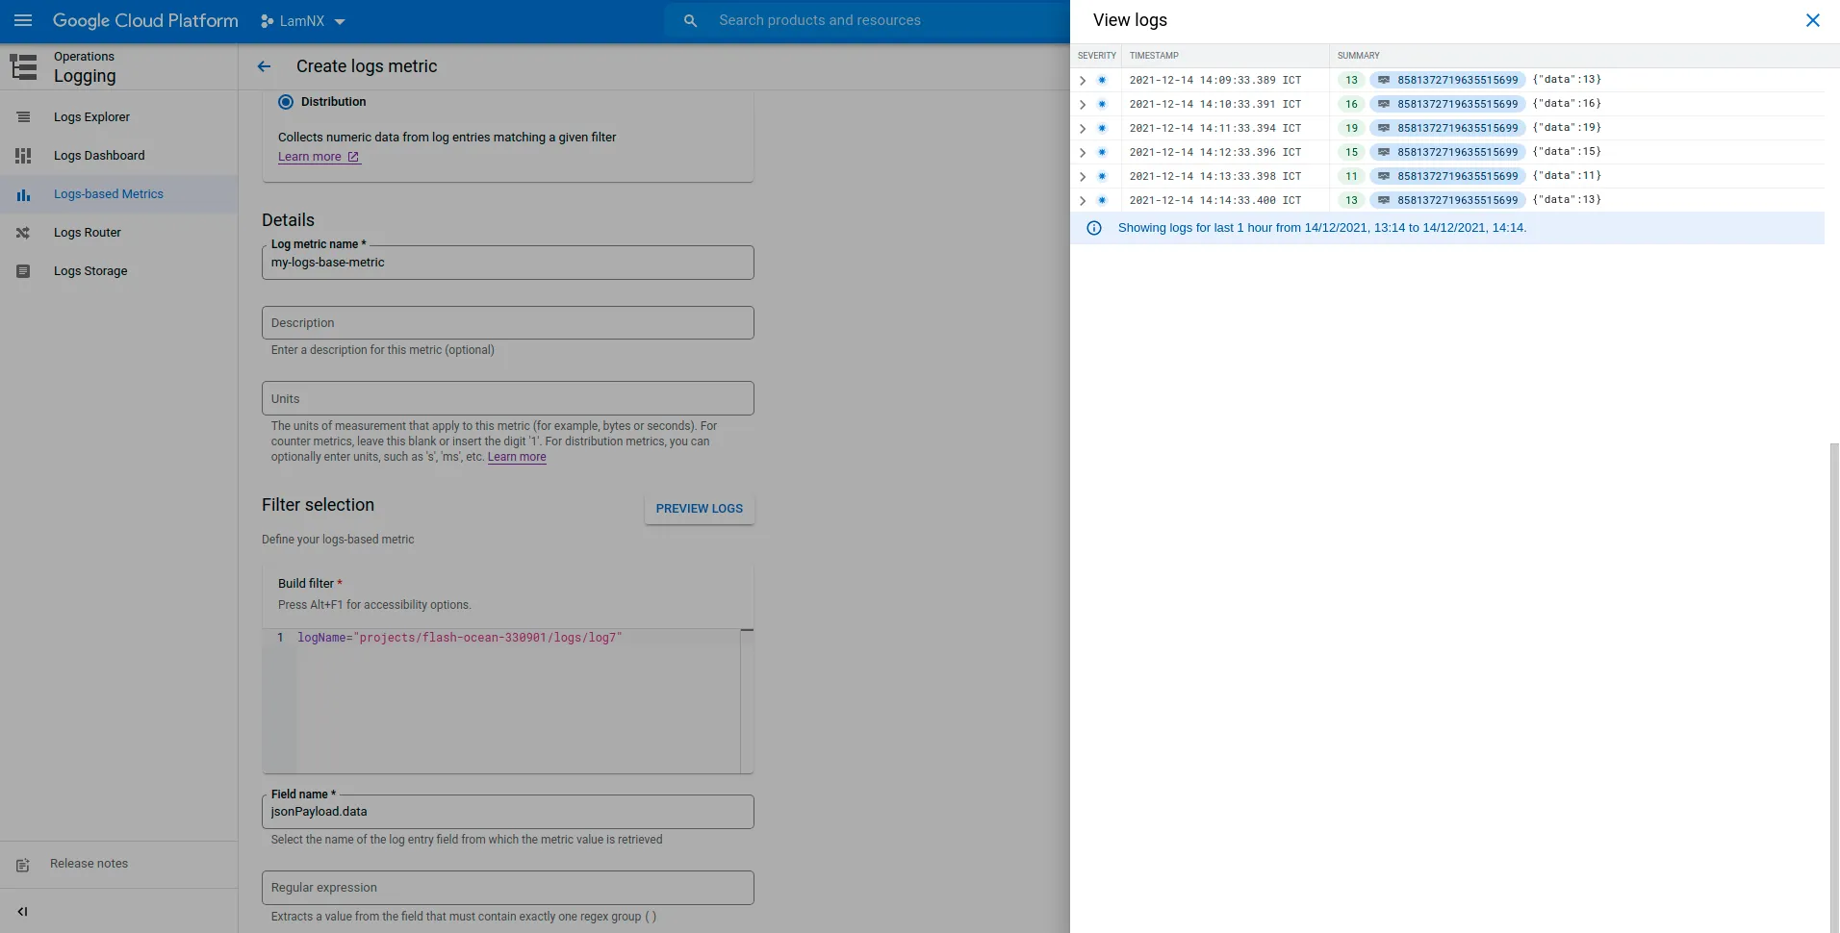Click severity icon of the 14:10:33.391 log

pos(1102,104)
